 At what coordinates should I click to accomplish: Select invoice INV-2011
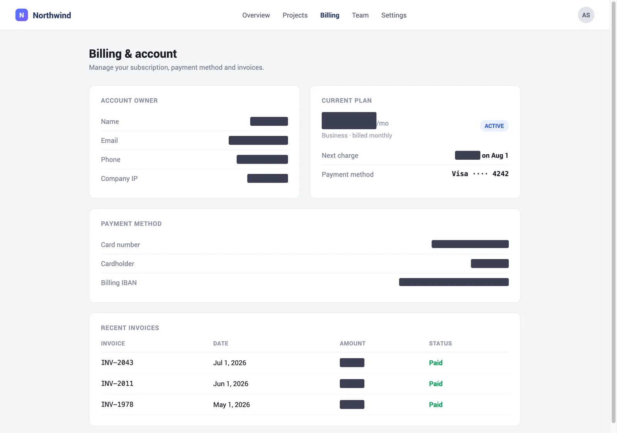tap(117, 384)
